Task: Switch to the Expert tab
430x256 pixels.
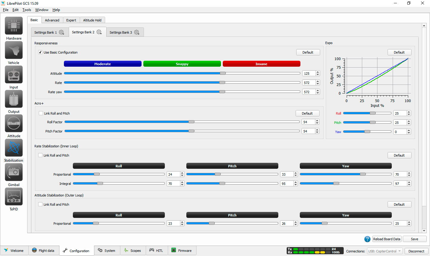Action: (71, 20)
